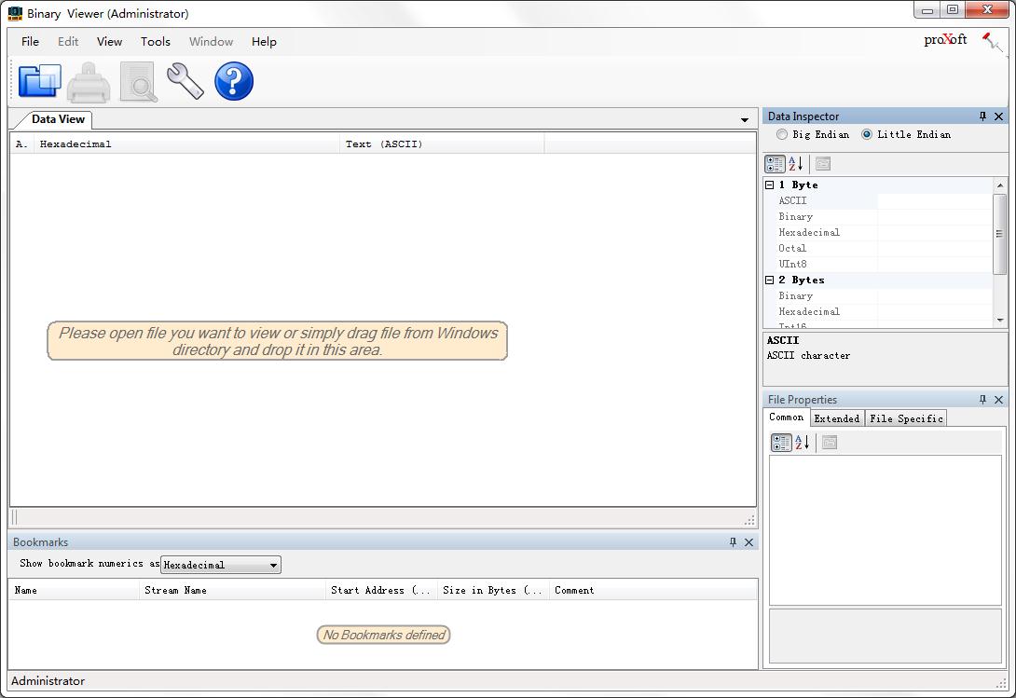
Task: Sort Data Inspector entries alphabetically
Action: tap(795, 163)
